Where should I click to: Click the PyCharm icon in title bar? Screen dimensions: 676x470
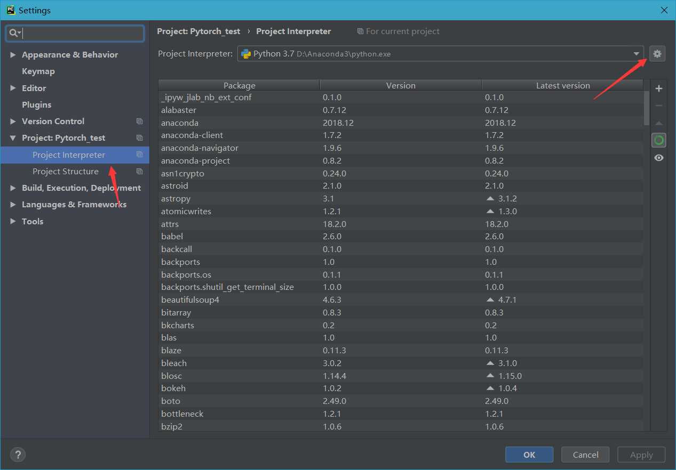pos(10,10)
